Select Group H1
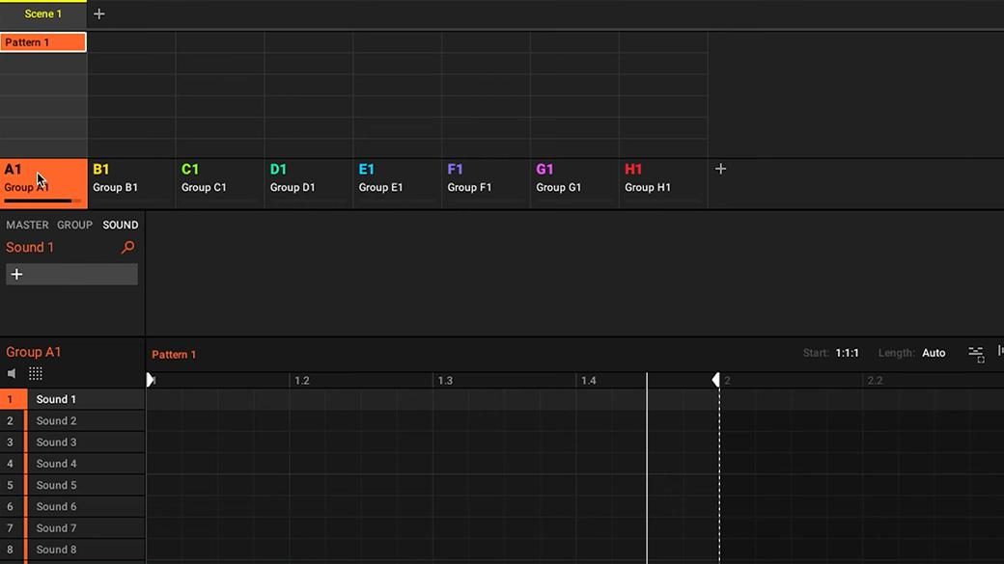Screen dimensions: 1004x564 [x=664, y=183]
